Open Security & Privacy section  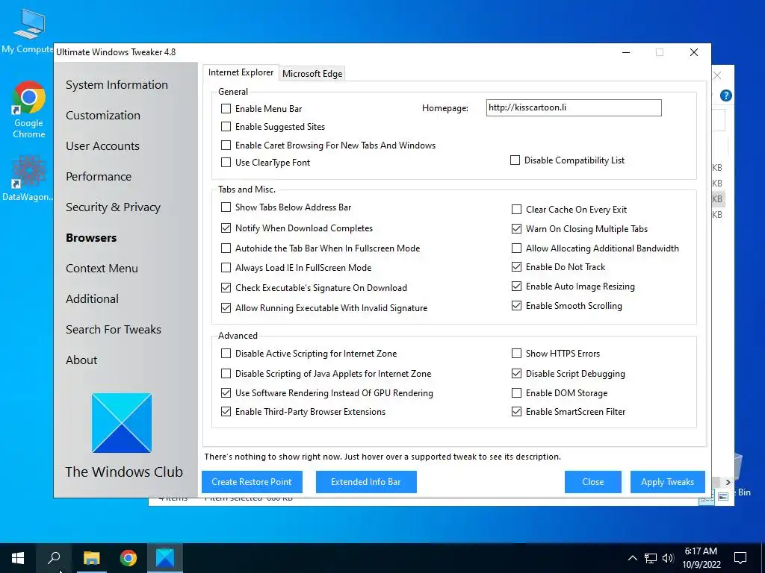(x=114, y=207)
